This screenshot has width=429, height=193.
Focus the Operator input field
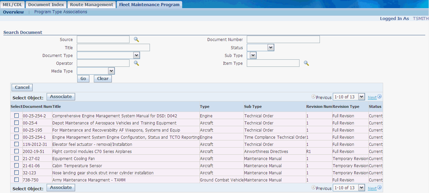tap(103, 63)
